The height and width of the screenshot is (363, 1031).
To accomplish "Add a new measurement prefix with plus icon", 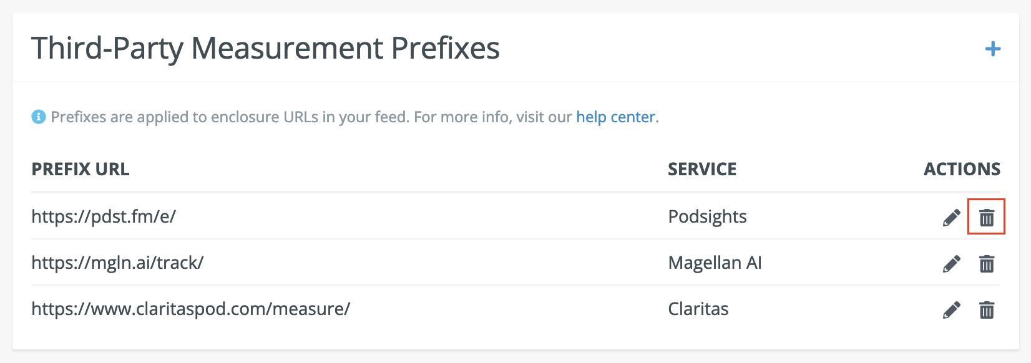I will [x=992, y=49].
